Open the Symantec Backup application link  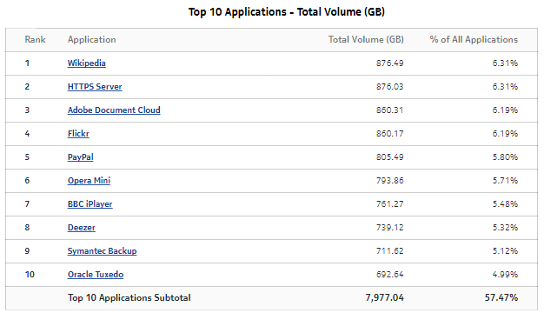[102, 251]
